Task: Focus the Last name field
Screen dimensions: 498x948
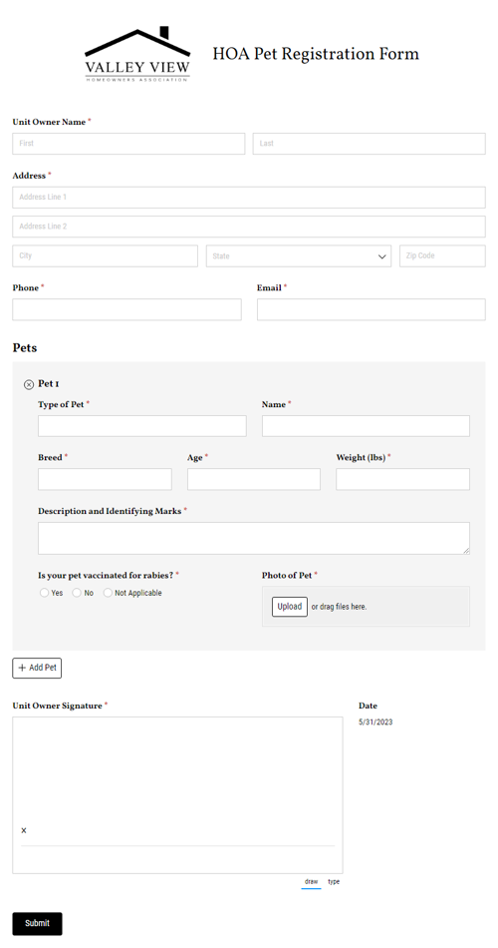Action: [x=369, y=144]
